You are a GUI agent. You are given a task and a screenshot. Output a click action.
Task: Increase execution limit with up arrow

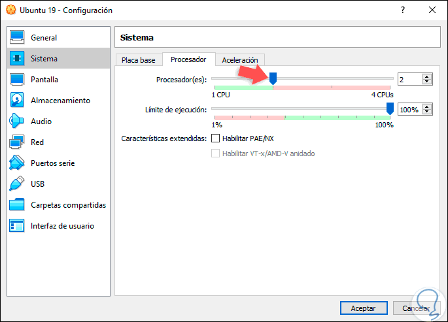(427, 107)
